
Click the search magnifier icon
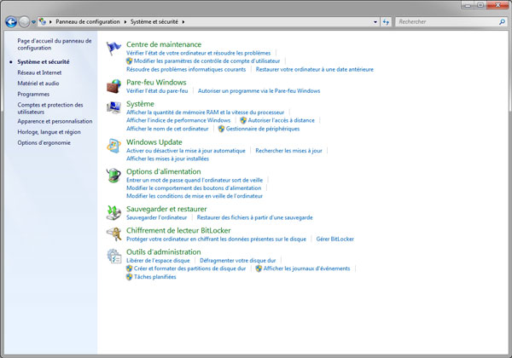click(502, 22)
